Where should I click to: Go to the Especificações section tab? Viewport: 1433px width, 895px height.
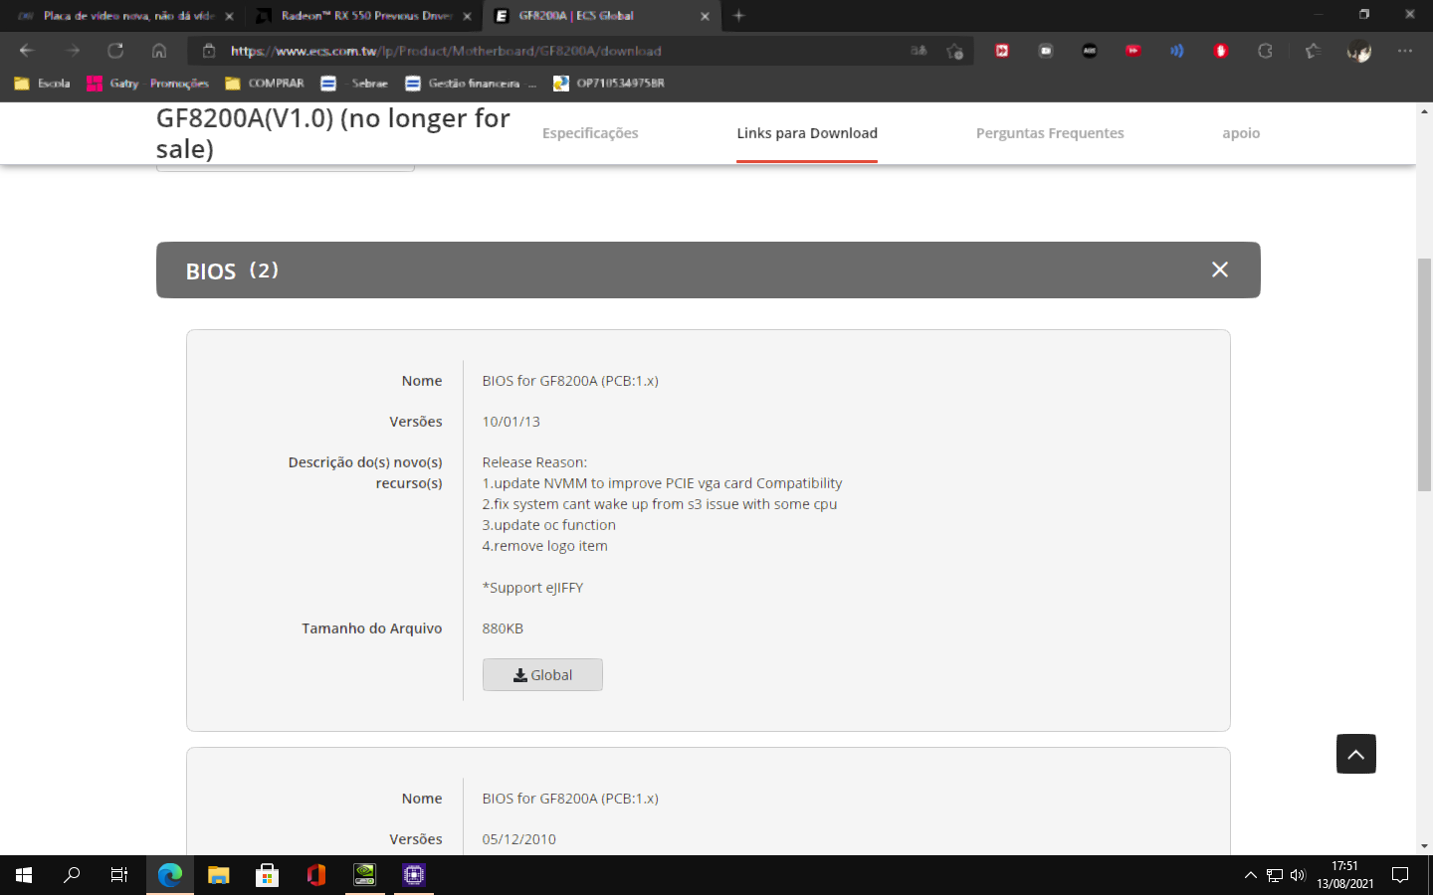590,133
